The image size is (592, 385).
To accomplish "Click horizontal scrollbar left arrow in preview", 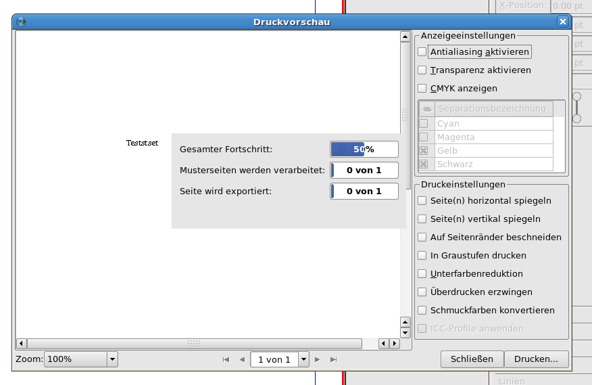I will [21, 344].
